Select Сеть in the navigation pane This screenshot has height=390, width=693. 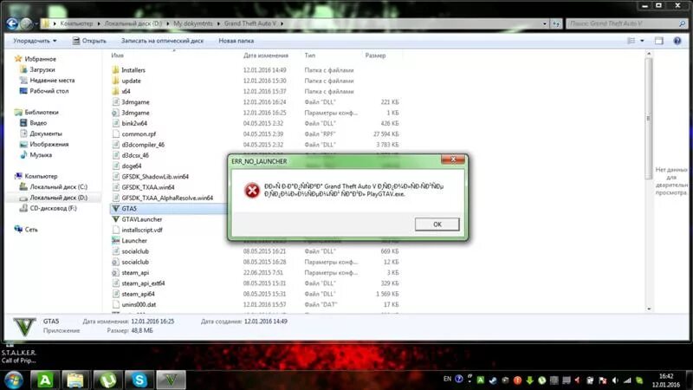click(31, 229)
